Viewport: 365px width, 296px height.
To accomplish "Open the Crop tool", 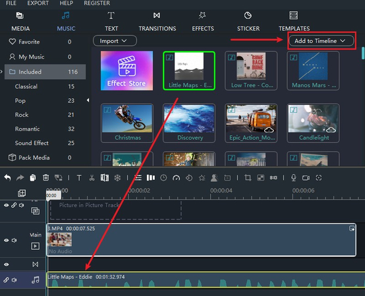I will (248, 178).
